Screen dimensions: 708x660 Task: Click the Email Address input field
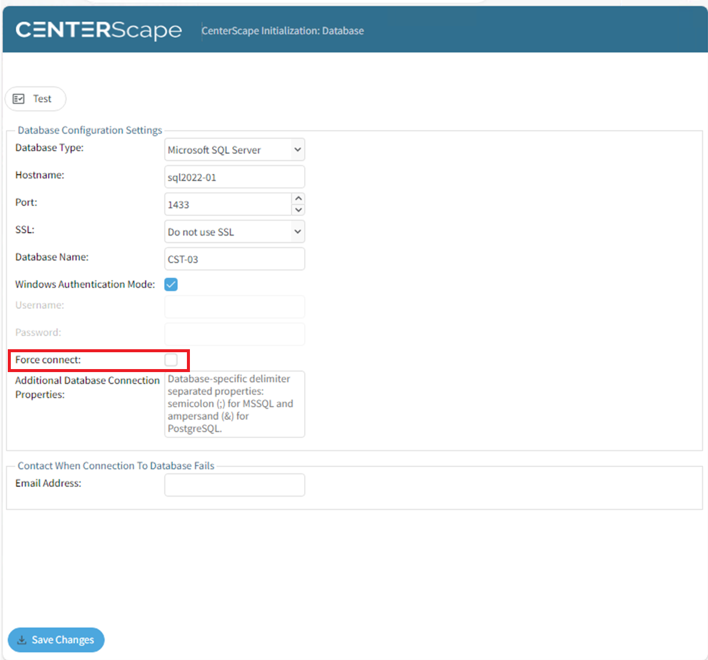pyautogui.click(x=234, y=485)
